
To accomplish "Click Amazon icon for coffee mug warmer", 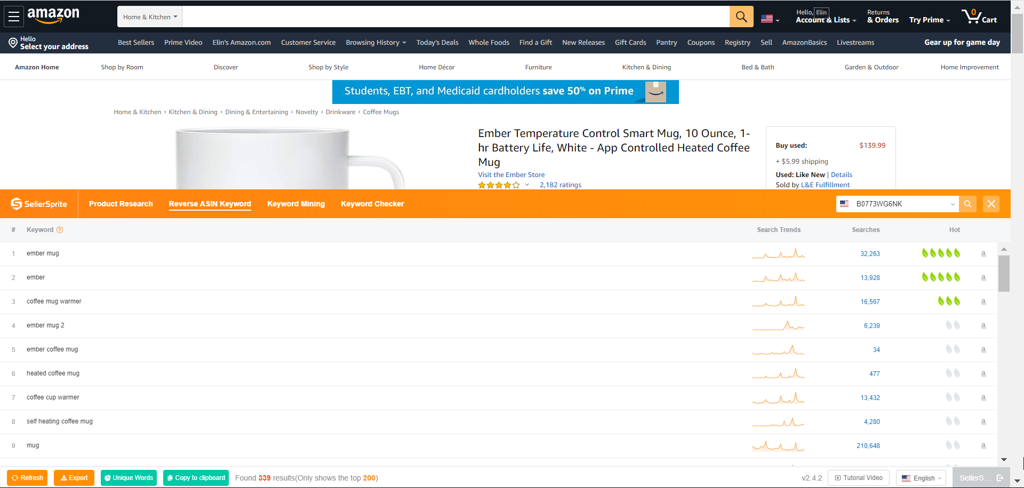I will (x=983, y=302).
